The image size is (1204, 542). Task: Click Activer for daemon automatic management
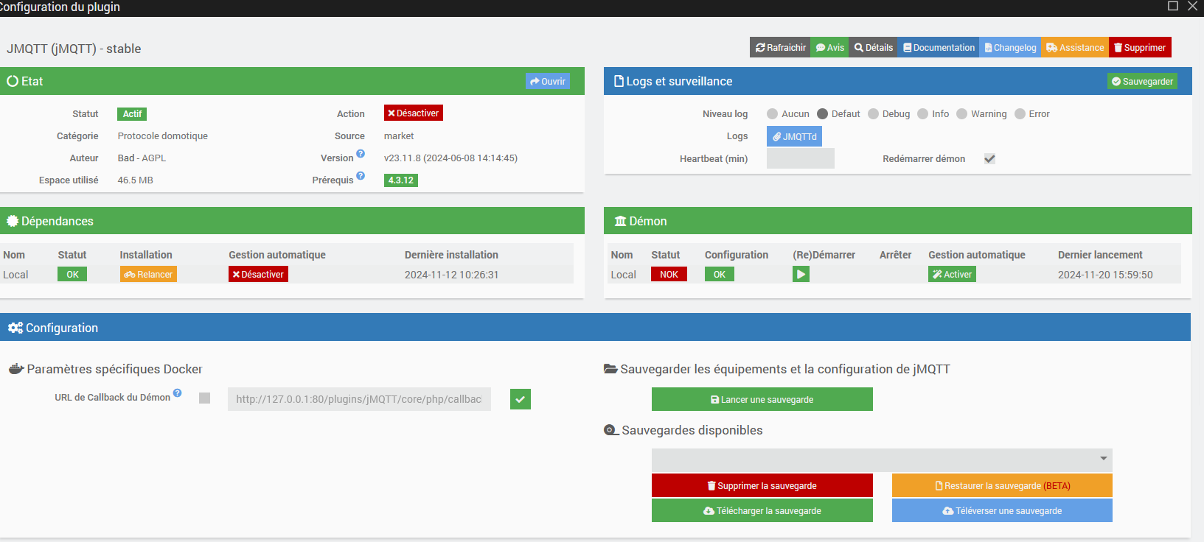[x=952, y=274]
